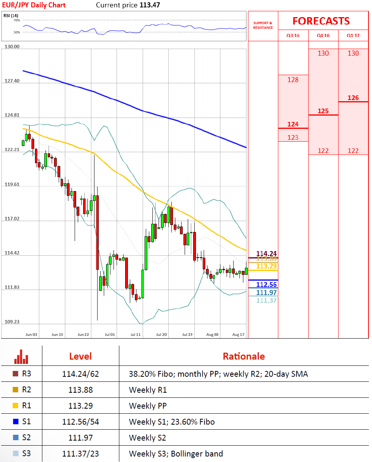Click the yellow R1 square marker
The height and width of the screenshot is (462, 372).
pos(16,406)
